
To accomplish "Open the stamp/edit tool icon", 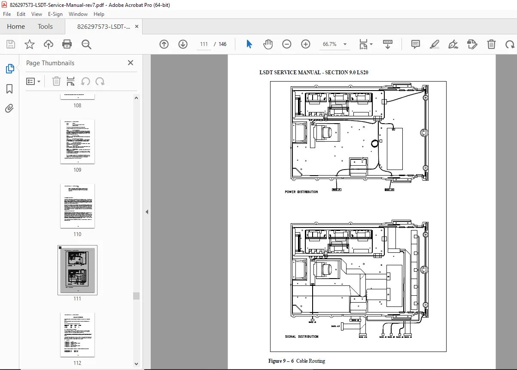I will click(x=472, y=44).
